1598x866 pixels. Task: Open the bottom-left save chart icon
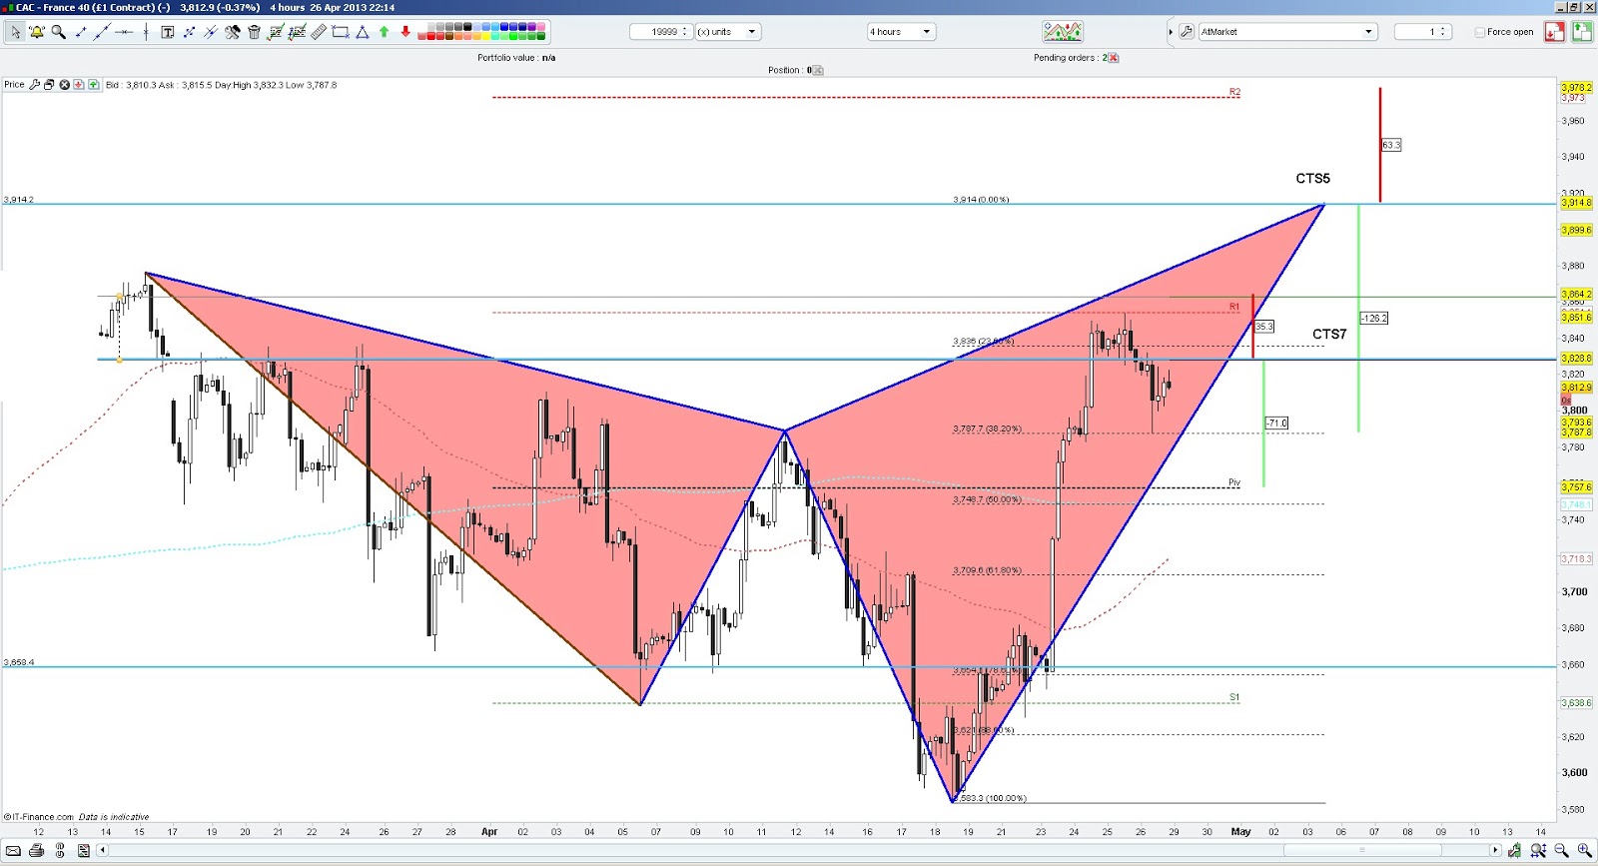click(x=84, y=851)
